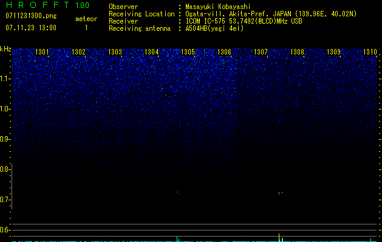Click the Receiver label
This screenshot has height=242, width=382.
123,21
